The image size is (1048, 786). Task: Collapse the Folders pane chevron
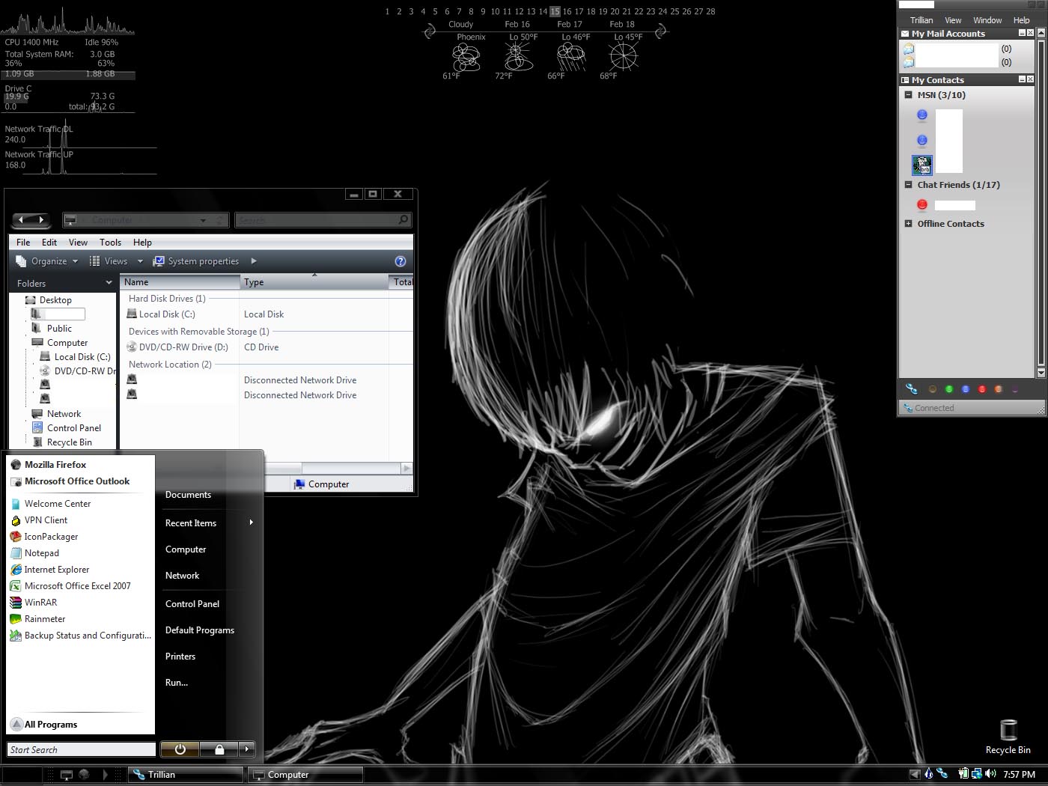[109, 283]
